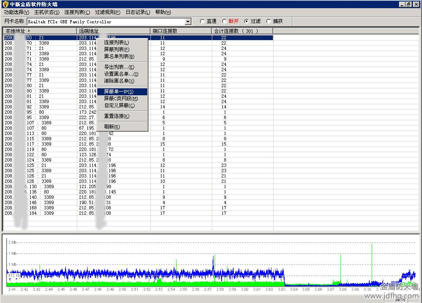Image resolution: width=422 pixels, height=303 pixels.
Task: Select 重置连接 context menu entry
Action: [117, 116]
